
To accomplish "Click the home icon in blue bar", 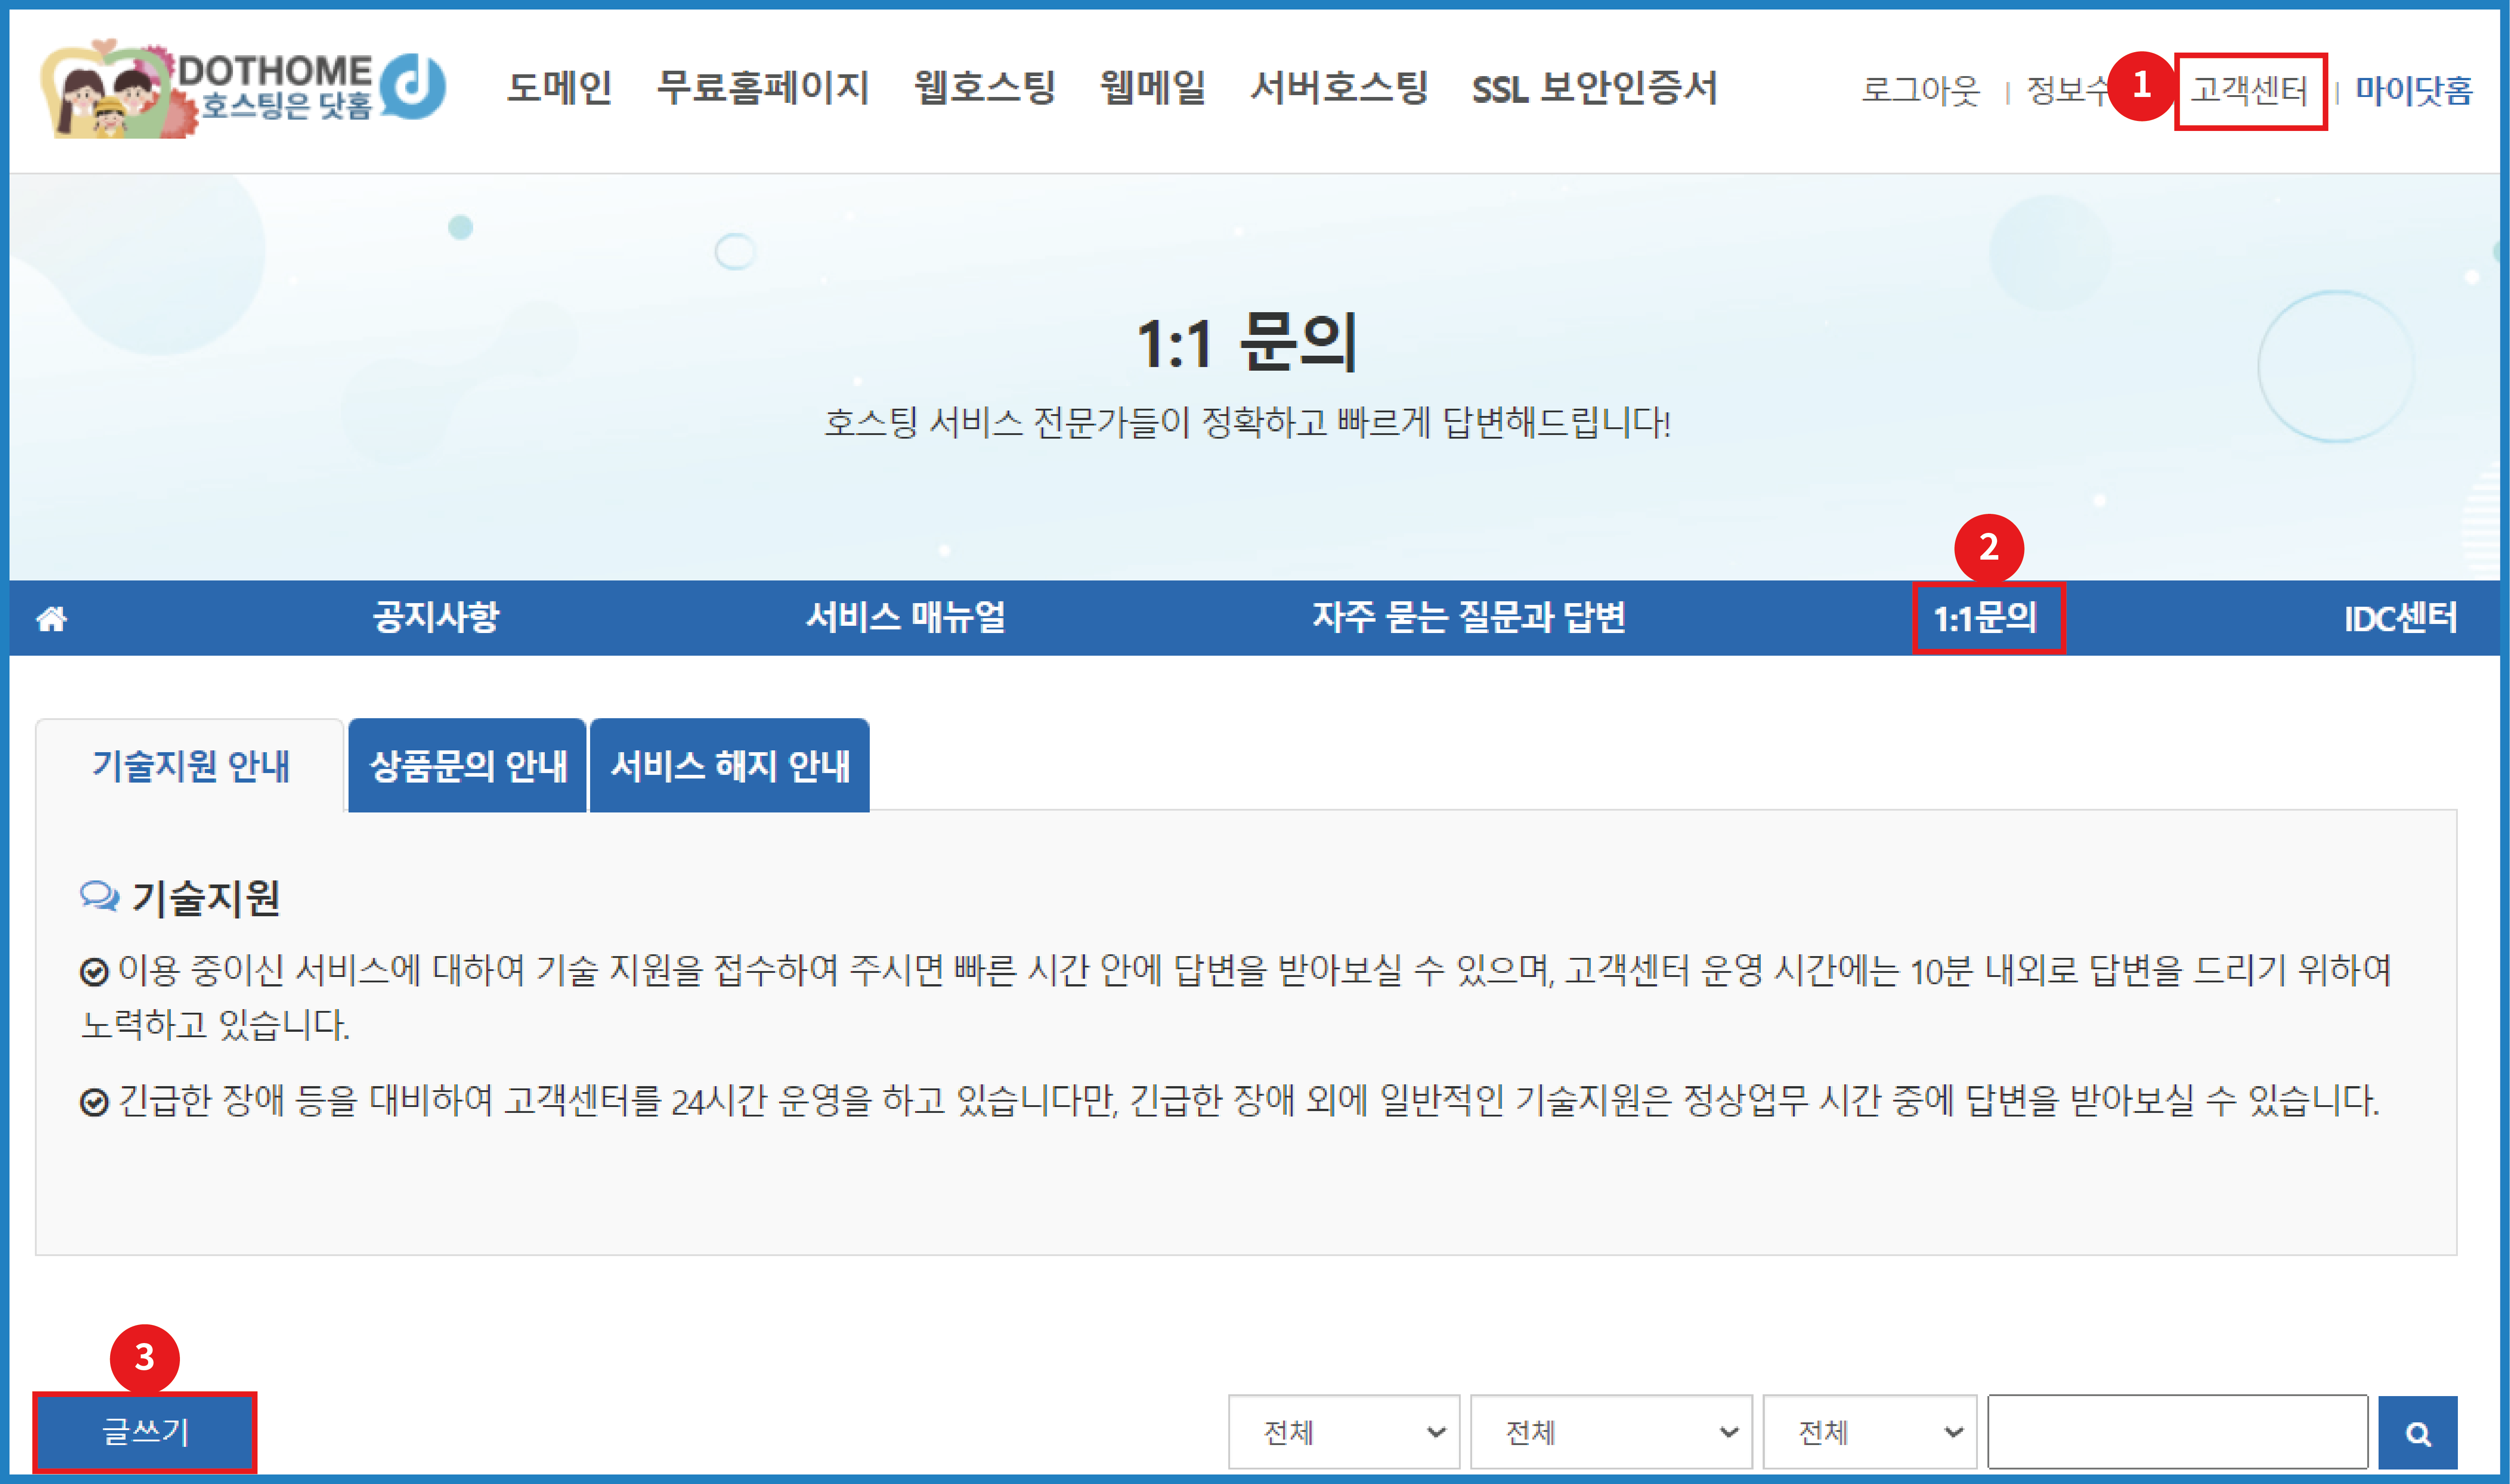I will point(52,619).
